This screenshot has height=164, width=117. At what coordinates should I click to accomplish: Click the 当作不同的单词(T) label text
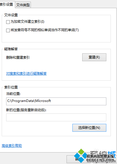pyautogui.click(x=65, y=30)
